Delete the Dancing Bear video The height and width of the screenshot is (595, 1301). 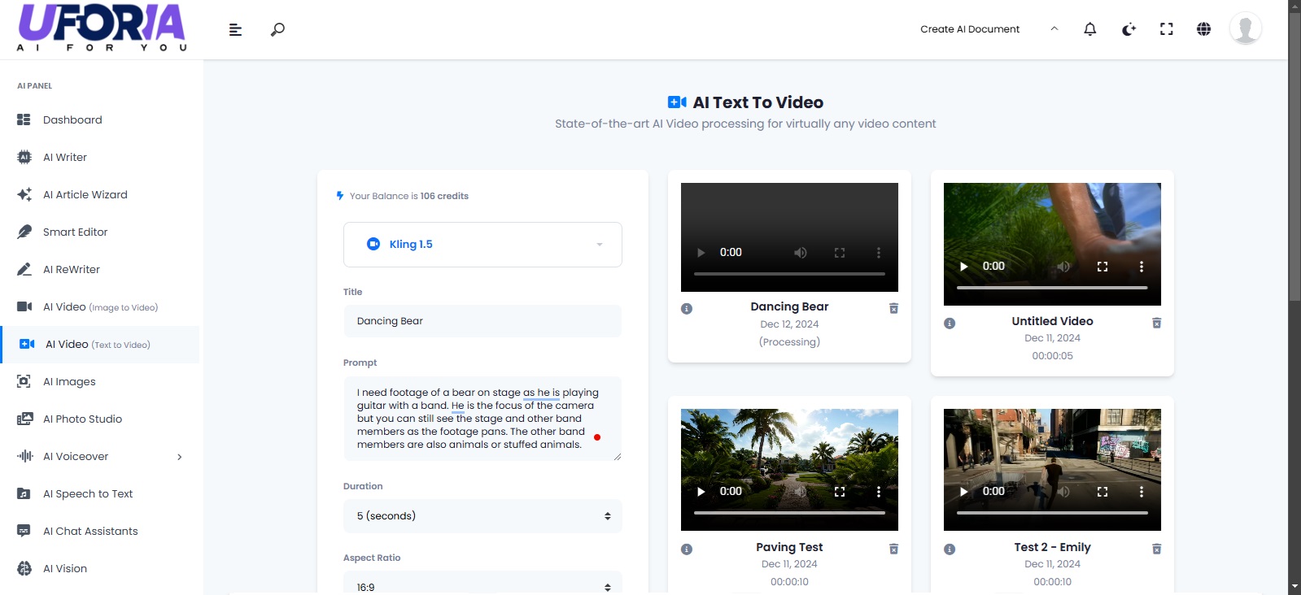point(893,308)
